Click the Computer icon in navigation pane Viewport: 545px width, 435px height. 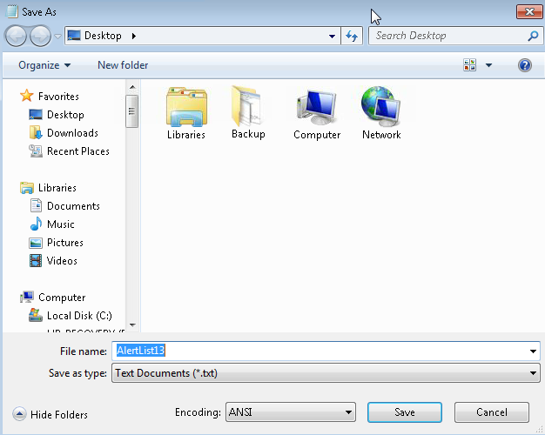click(27, 297)
